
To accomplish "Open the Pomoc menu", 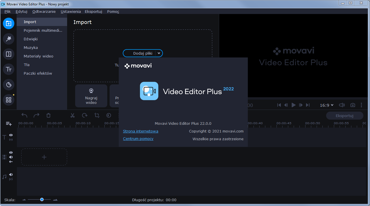I will click(x=113, y=12).
